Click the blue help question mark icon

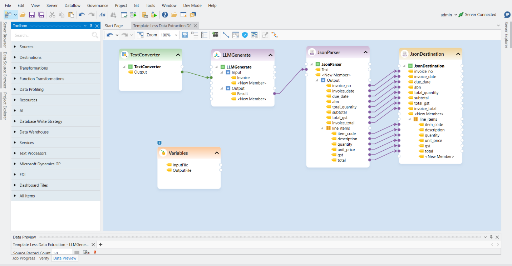164,15
